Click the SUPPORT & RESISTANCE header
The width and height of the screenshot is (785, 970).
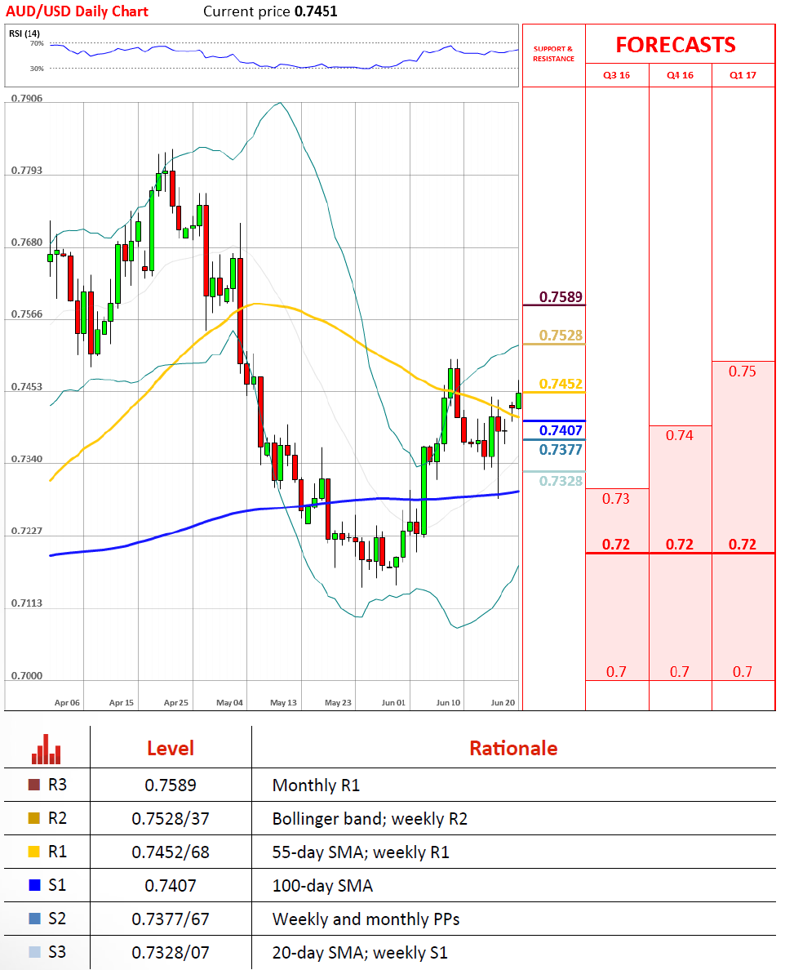[553, 54]
